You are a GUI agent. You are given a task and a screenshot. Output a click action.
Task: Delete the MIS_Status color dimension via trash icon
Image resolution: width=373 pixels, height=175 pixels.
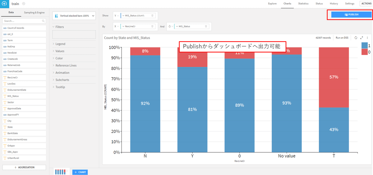(206, 26)
